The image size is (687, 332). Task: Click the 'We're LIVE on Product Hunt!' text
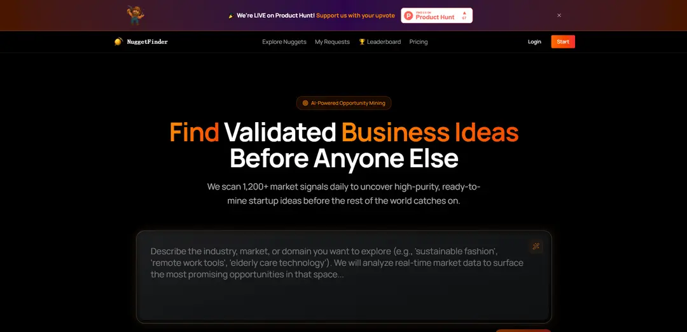tap(275, 16)
